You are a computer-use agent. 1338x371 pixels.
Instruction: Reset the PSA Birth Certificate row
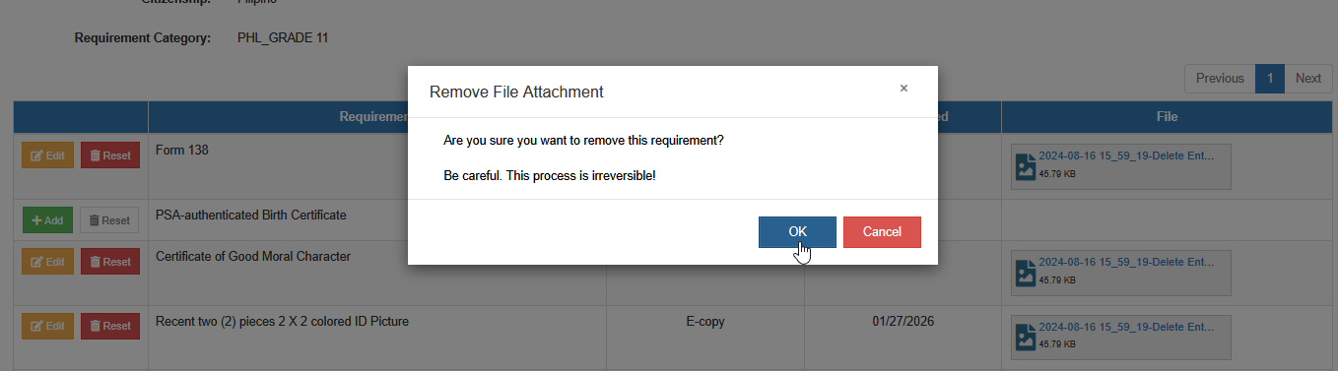(x=109, y=220)
